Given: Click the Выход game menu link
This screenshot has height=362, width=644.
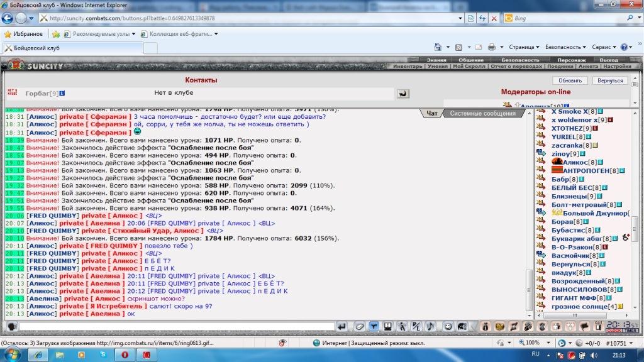Looking at the screenshot, I should coord(609,60).
